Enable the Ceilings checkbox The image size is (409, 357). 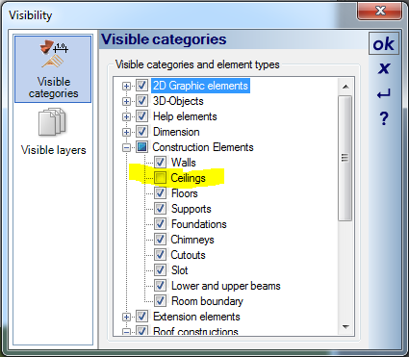pos(160,178)
